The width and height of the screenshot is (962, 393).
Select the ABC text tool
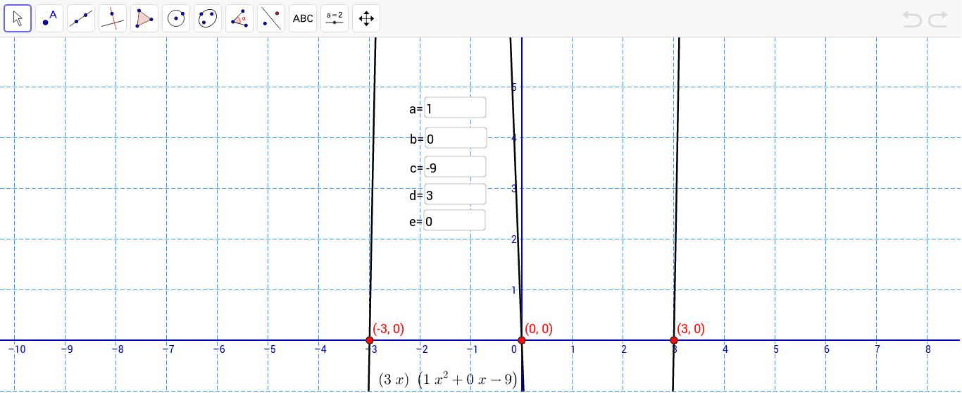click(x=303, y=18)
